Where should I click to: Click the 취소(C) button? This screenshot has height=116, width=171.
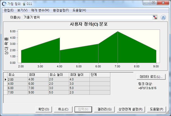point(63,109)
